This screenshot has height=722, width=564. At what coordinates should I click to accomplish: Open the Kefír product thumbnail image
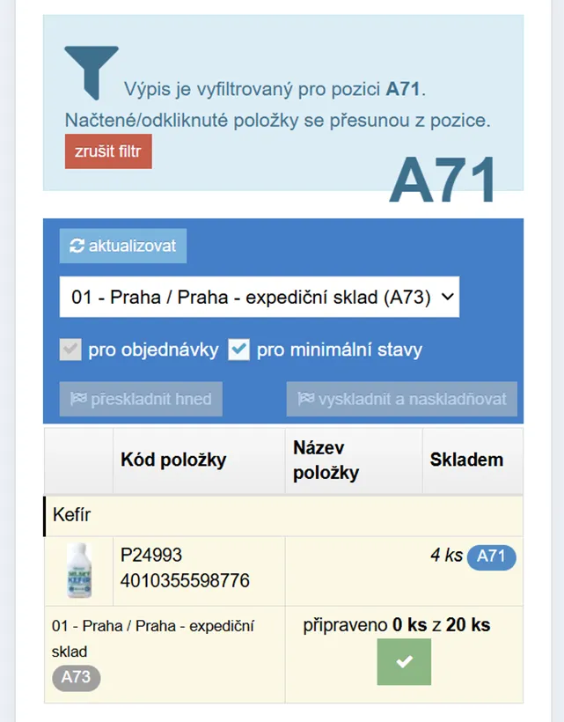[x=79, y=571]
